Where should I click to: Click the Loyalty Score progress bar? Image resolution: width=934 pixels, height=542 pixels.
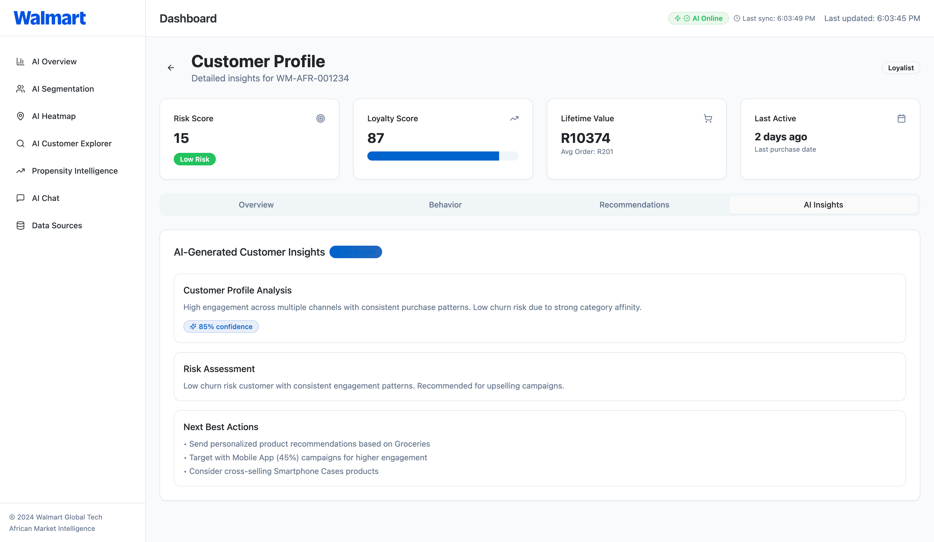click(443, 156)
